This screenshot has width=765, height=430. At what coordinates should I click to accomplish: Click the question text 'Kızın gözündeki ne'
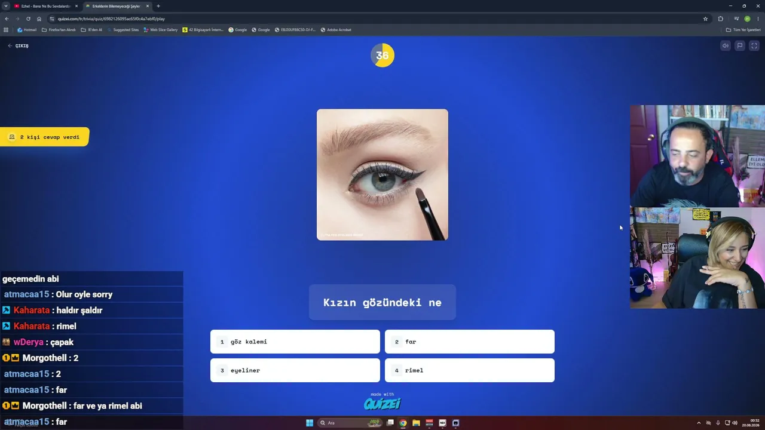coord(382,303)
